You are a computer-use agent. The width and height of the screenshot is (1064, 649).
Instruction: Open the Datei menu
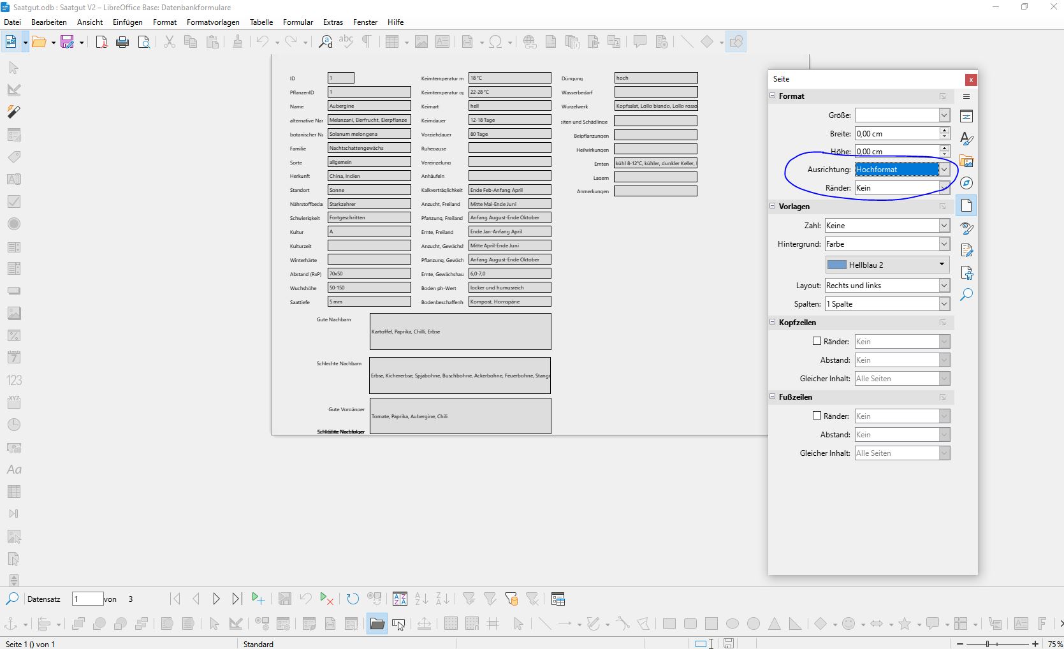coord(12,22)
